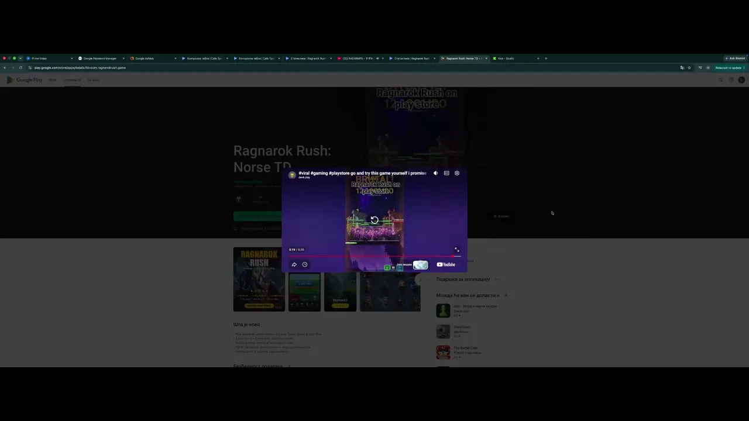749x421 pixels.
Task: Mute the RADWIMPS tab audio
Action: pyautogui.click(x=377, y=58)
